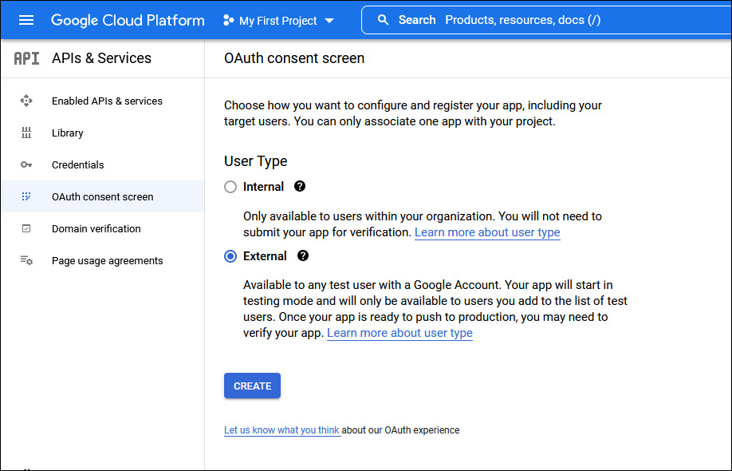Viewport: 732px width, 471px height.
Task: Click the CREATE button
Action: pos(252,386)
